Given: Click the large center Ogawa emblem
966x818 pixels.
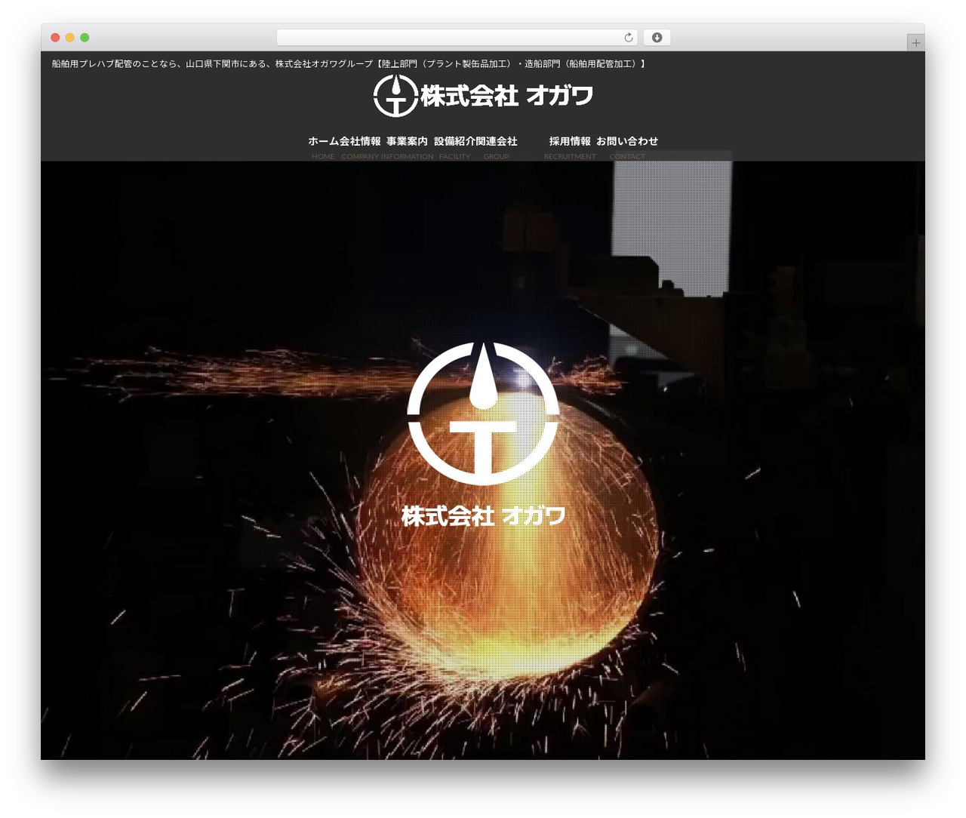Looking at the screenshot, I should pos(483,413).
